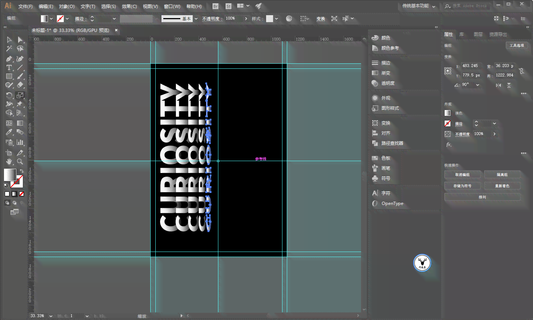Viewport: 533px width, 320px height.
Task: Select the Rotate tool
Action: (x=9, y=95)
